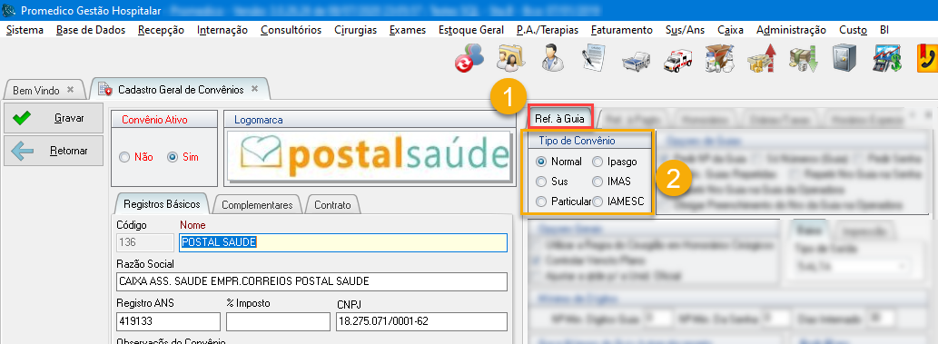Click the medicine supplies box icon

(x=719, y=59)
